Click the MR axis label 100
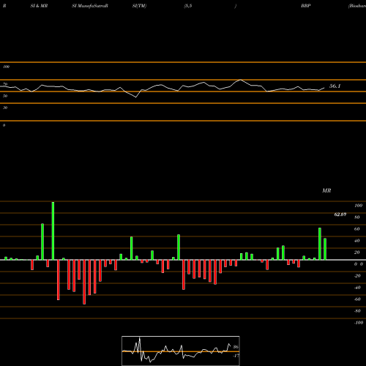 click(358, 206)
